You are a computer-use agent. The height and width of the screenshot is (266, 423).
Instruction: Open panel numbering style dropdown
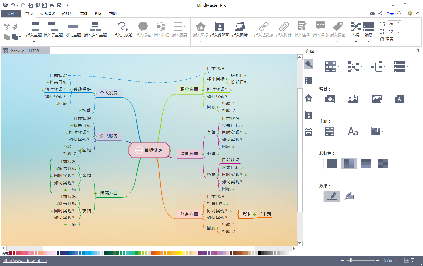tap(401, 67)
